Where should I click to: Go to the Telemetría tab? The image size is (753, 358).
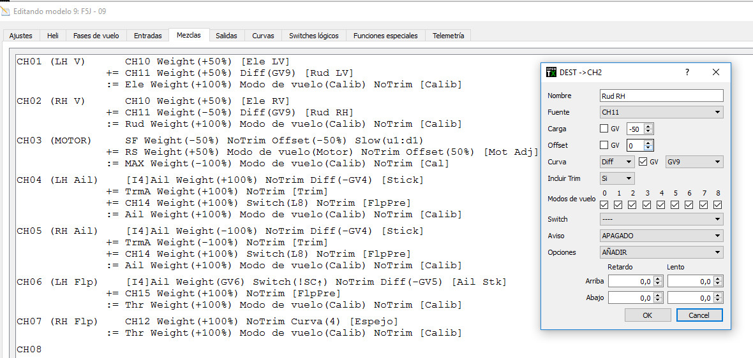(448, 36)
